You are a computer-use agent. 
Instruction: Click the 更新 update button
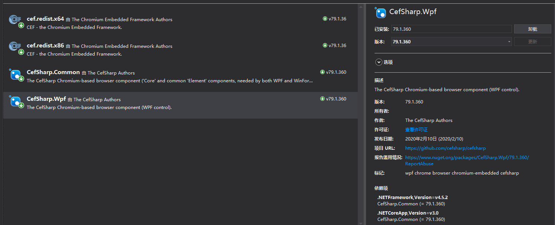[x=532, y=41]
